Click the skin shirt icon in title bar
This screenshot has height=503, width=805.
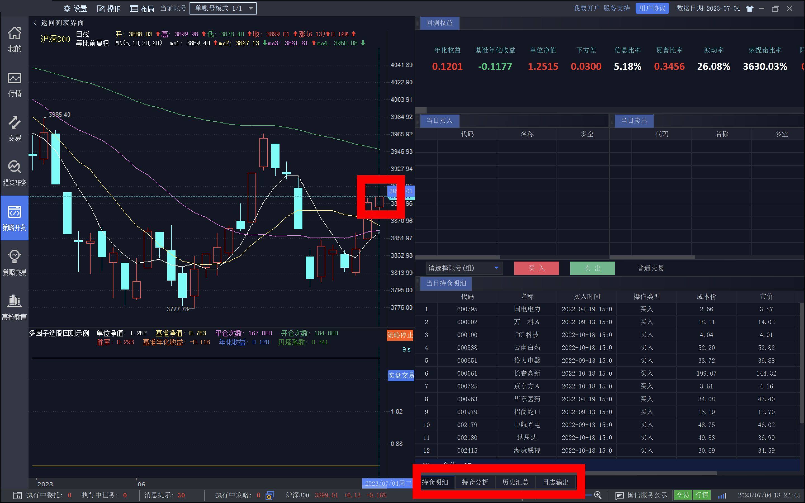[x=749, y=9]
